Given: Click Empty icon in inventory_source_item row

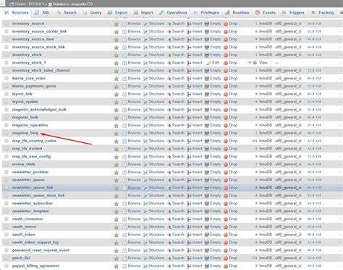Looking at the screenshot, I should (207, 40).
